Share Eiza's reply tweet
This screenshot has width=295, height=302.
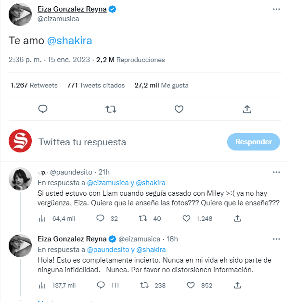click(237, 285)
